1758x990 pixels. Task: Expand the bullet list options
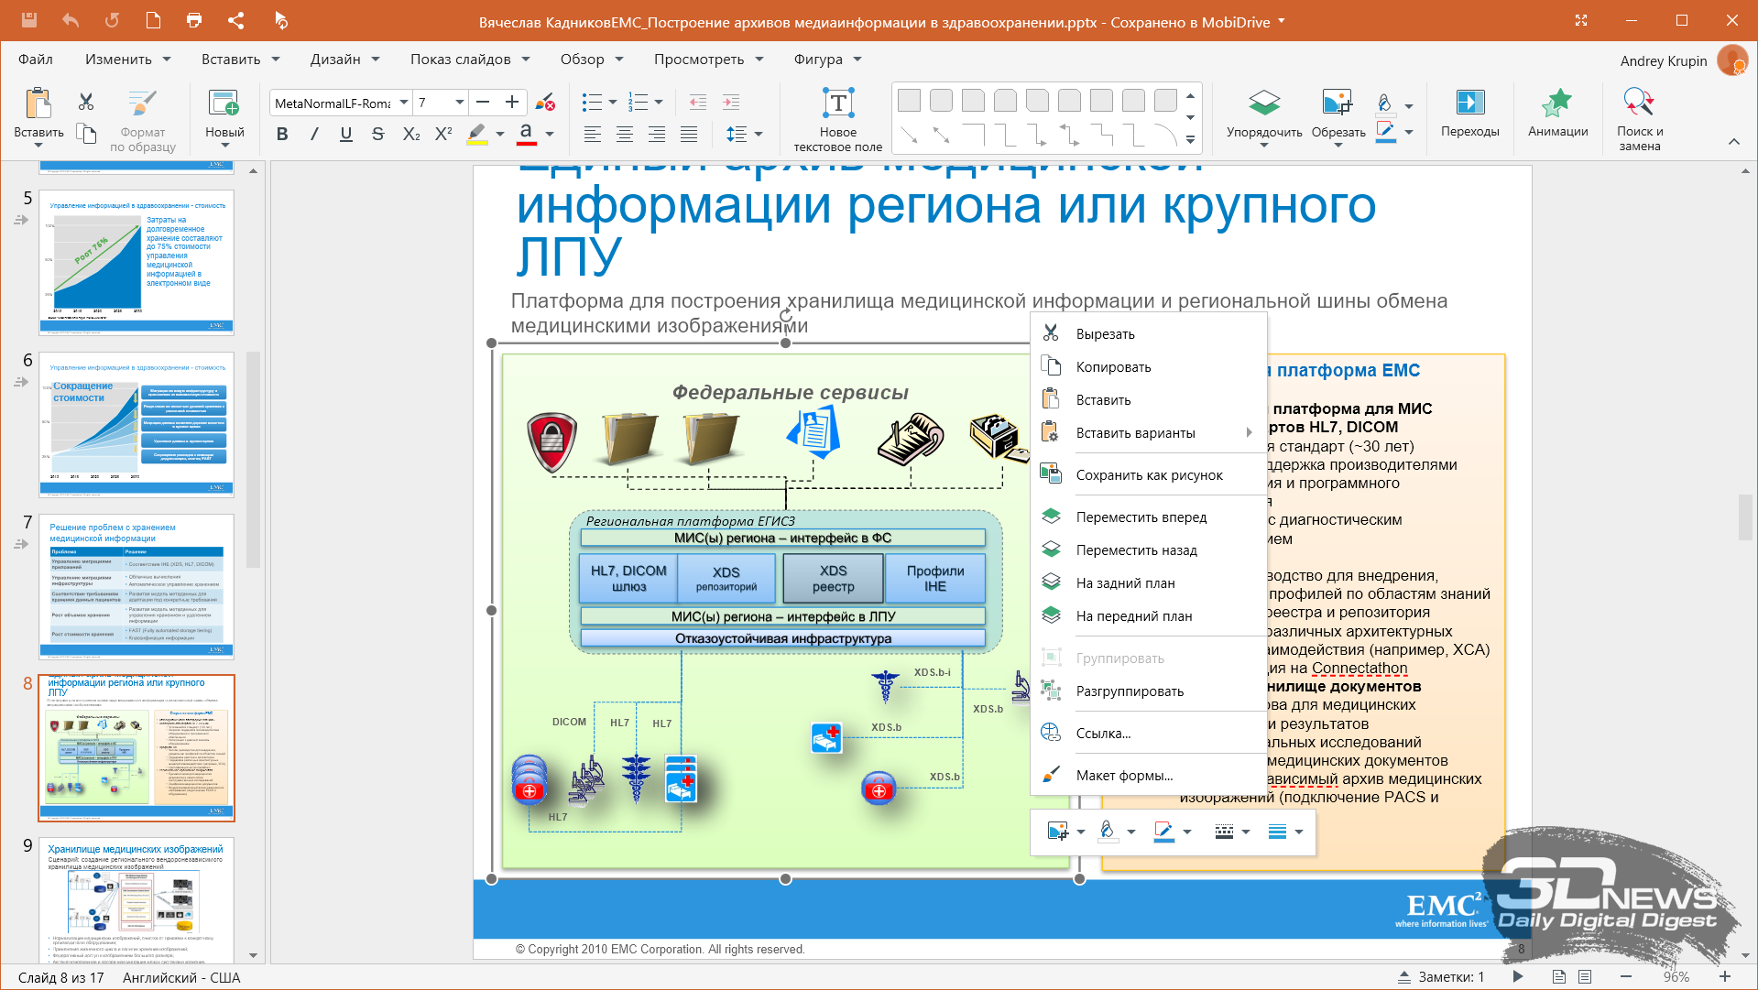pyautogui.click(x=613, y=103)
